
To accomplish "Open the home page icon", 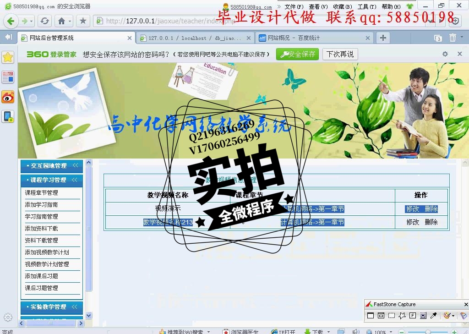I will pos(62,21).
